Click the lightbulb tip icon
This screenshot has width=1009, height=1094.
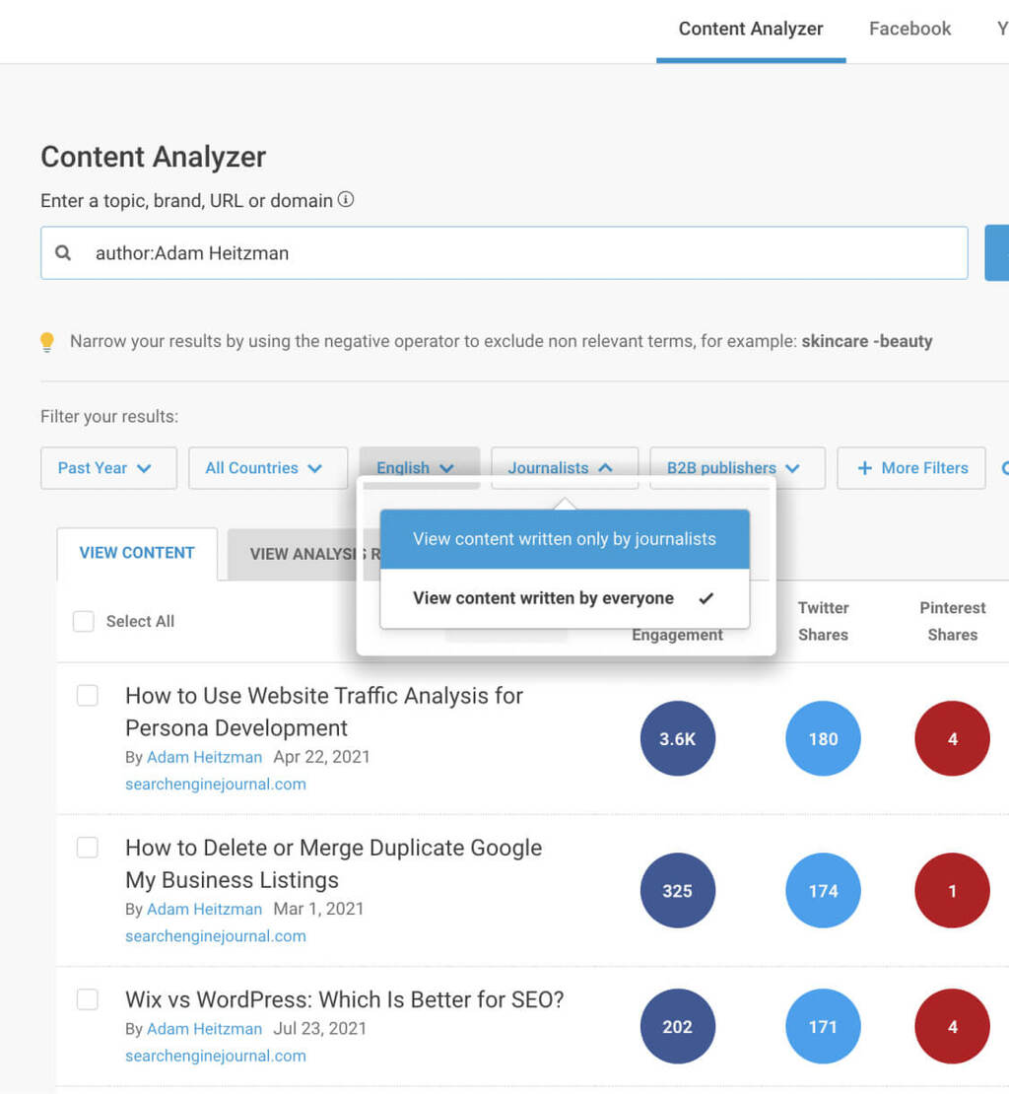(47, 342)
